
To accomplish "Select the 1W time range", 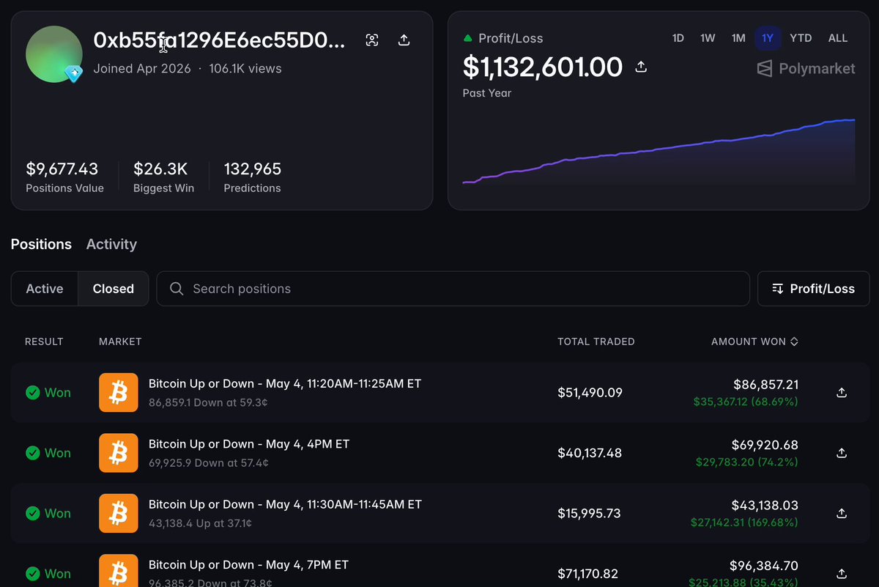I will [x=708, y=38].
